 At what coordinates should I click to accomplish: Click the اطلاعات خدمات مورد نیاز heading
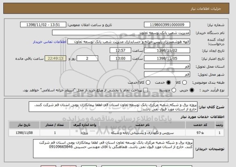(x=202, y=117)
